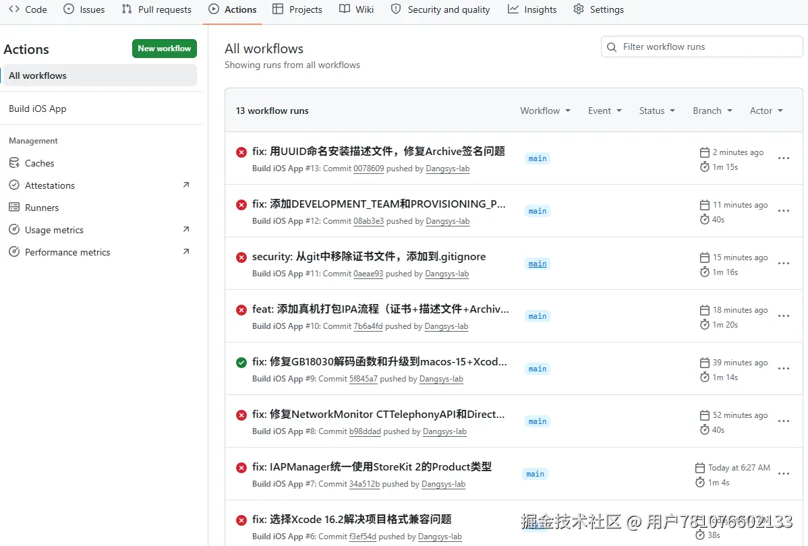
Task: Click the New workflow button
Action: 165,49
